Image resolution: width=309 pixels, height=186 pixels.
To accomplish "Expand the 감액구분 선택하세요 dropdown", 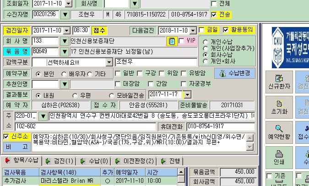I will point(109,62).
